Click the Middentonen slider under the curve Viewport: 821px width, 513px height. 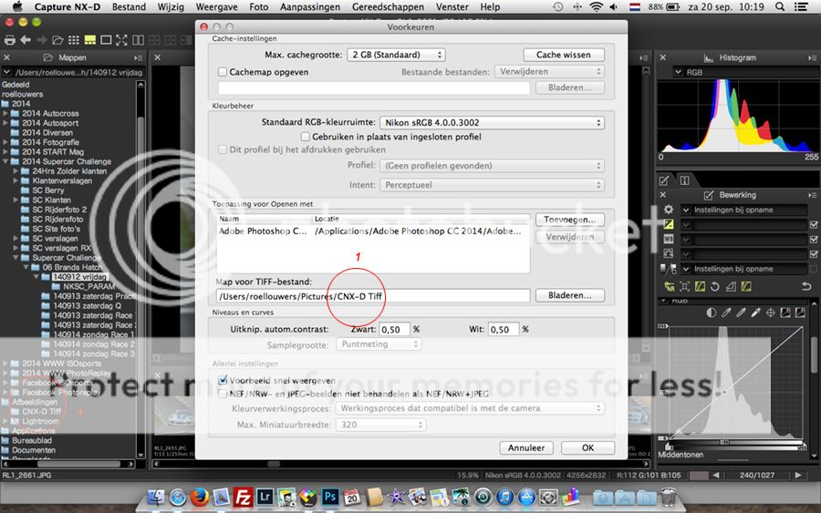coord(723,443)
